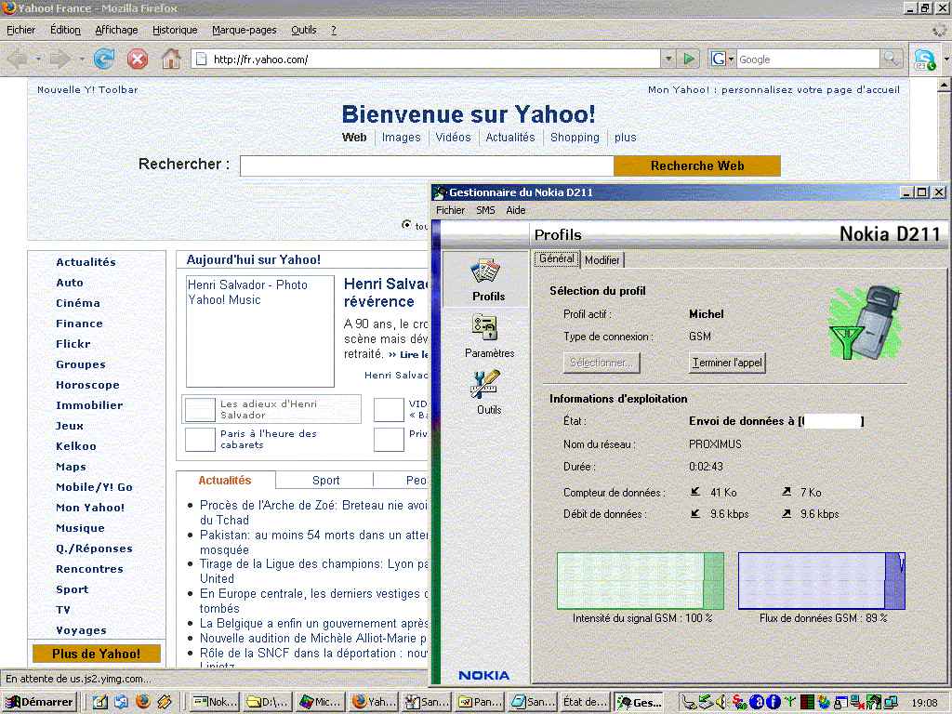Open the back button history dropdown arrow
The height and width of the screenshot is (714, 952).
(x=37, y=59)
